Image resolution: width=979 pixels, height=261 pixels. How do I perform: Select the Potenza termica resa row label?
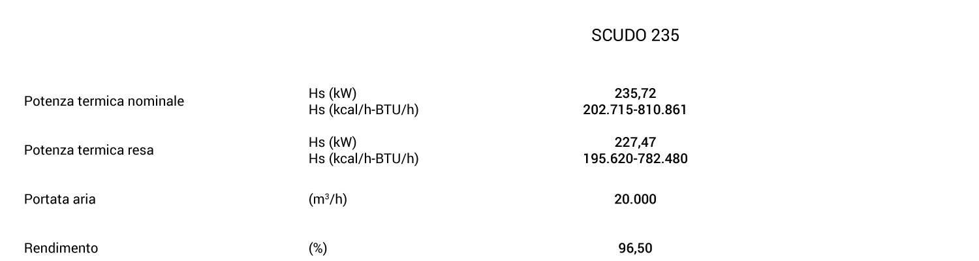(x=89, y=150)
